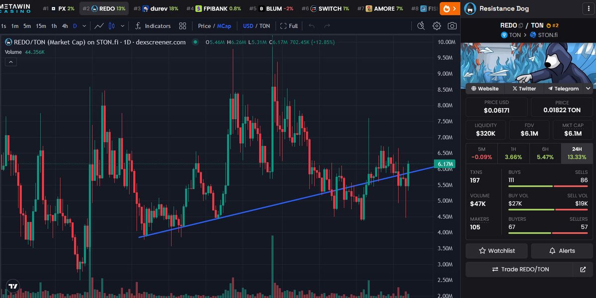Viewport: 596px width, 298px height.
Task: Select the 1h chart interval
Action: [x=54, y=26]
